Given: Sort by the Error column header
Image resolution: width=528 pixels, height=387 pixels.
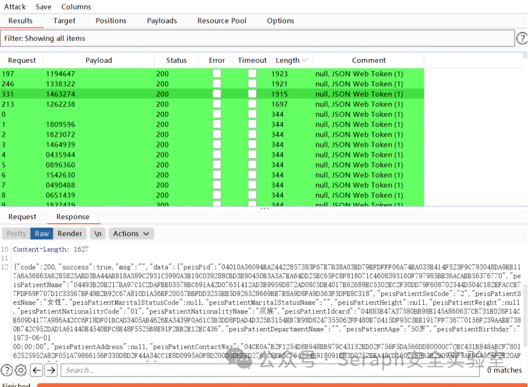Looking at the screenshot, I should click(217, 60).
